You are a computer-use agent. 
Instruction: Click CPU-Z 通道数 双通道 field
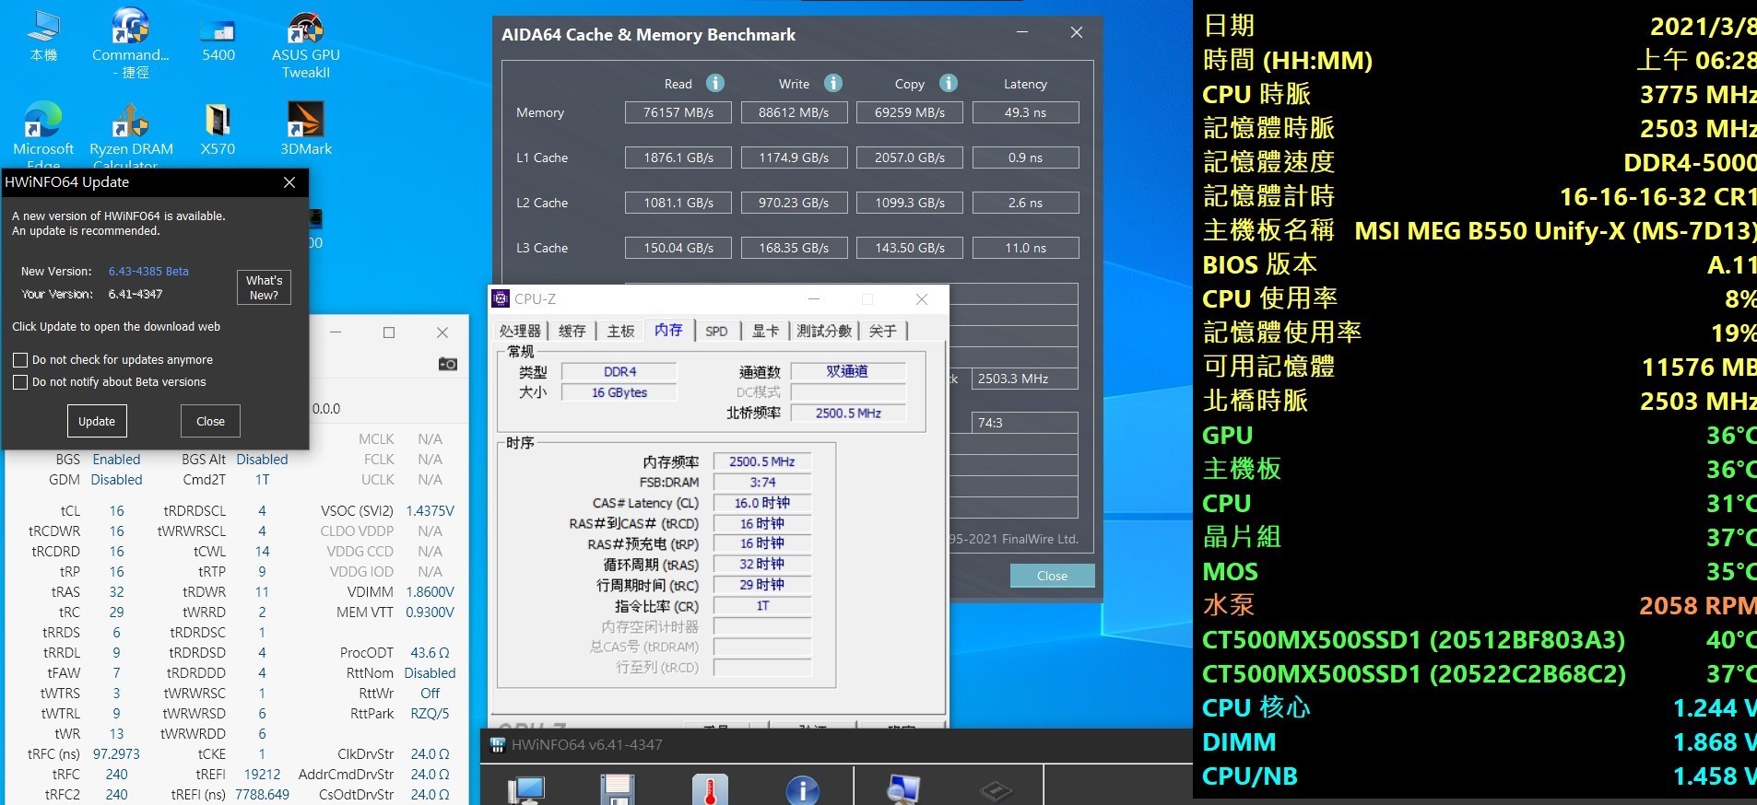pos(847,371)
